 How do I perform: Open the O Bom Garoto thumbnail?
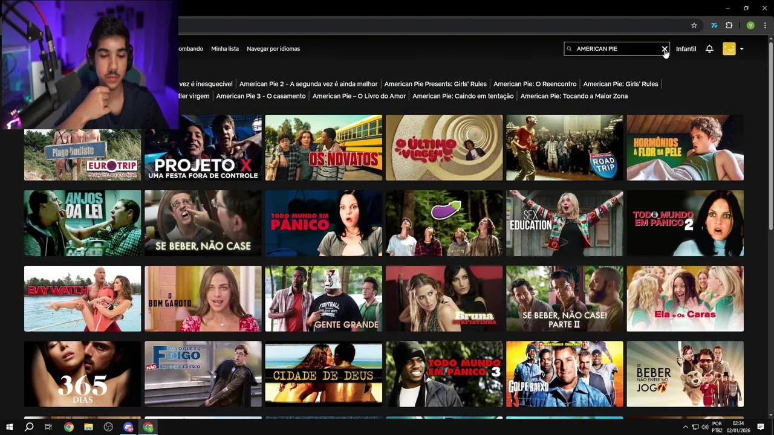coord(203,298)
